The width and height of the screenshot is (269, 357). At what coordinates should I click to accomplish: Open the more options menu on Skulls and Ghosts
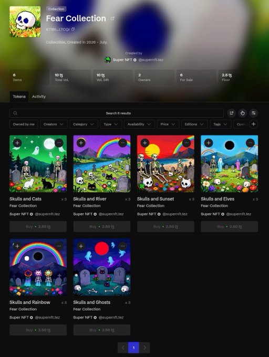[x=123, y=246]
